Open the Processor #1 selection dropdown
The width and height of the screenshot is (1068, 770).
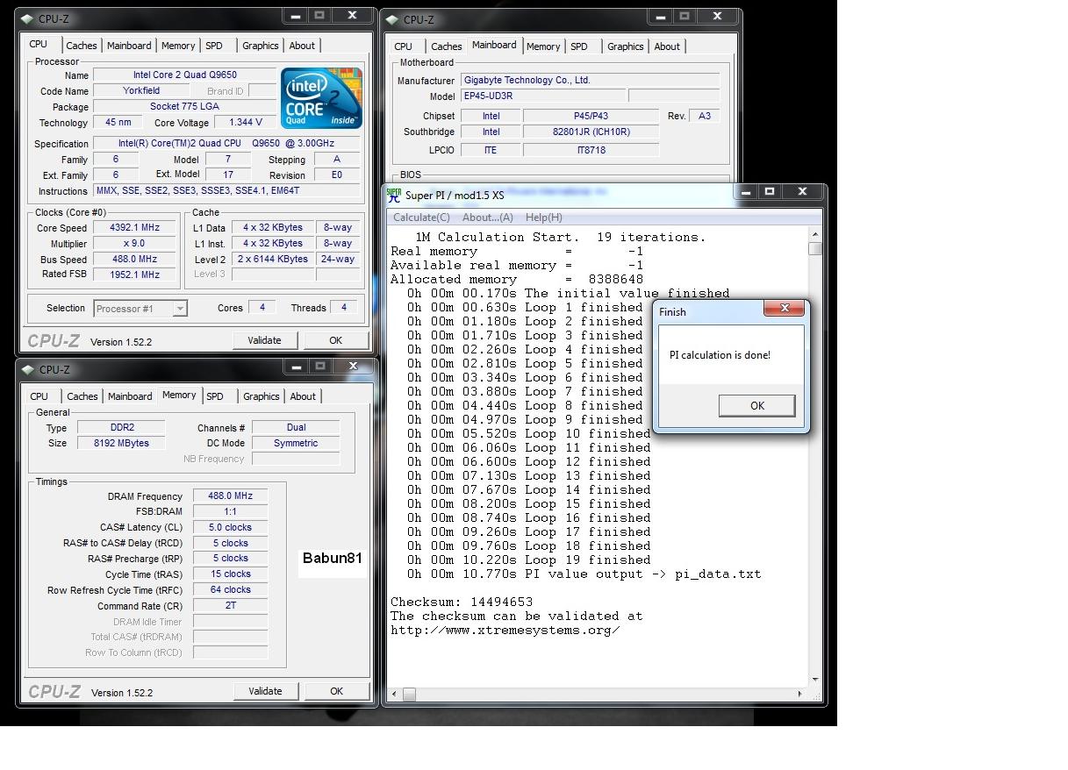(x=140, y=308)
